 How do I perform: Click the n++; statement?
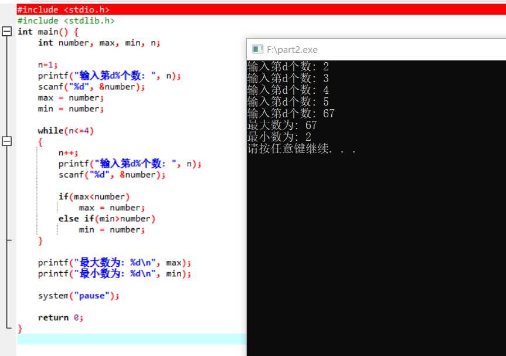pyautogui.click(x=68, y=152)
